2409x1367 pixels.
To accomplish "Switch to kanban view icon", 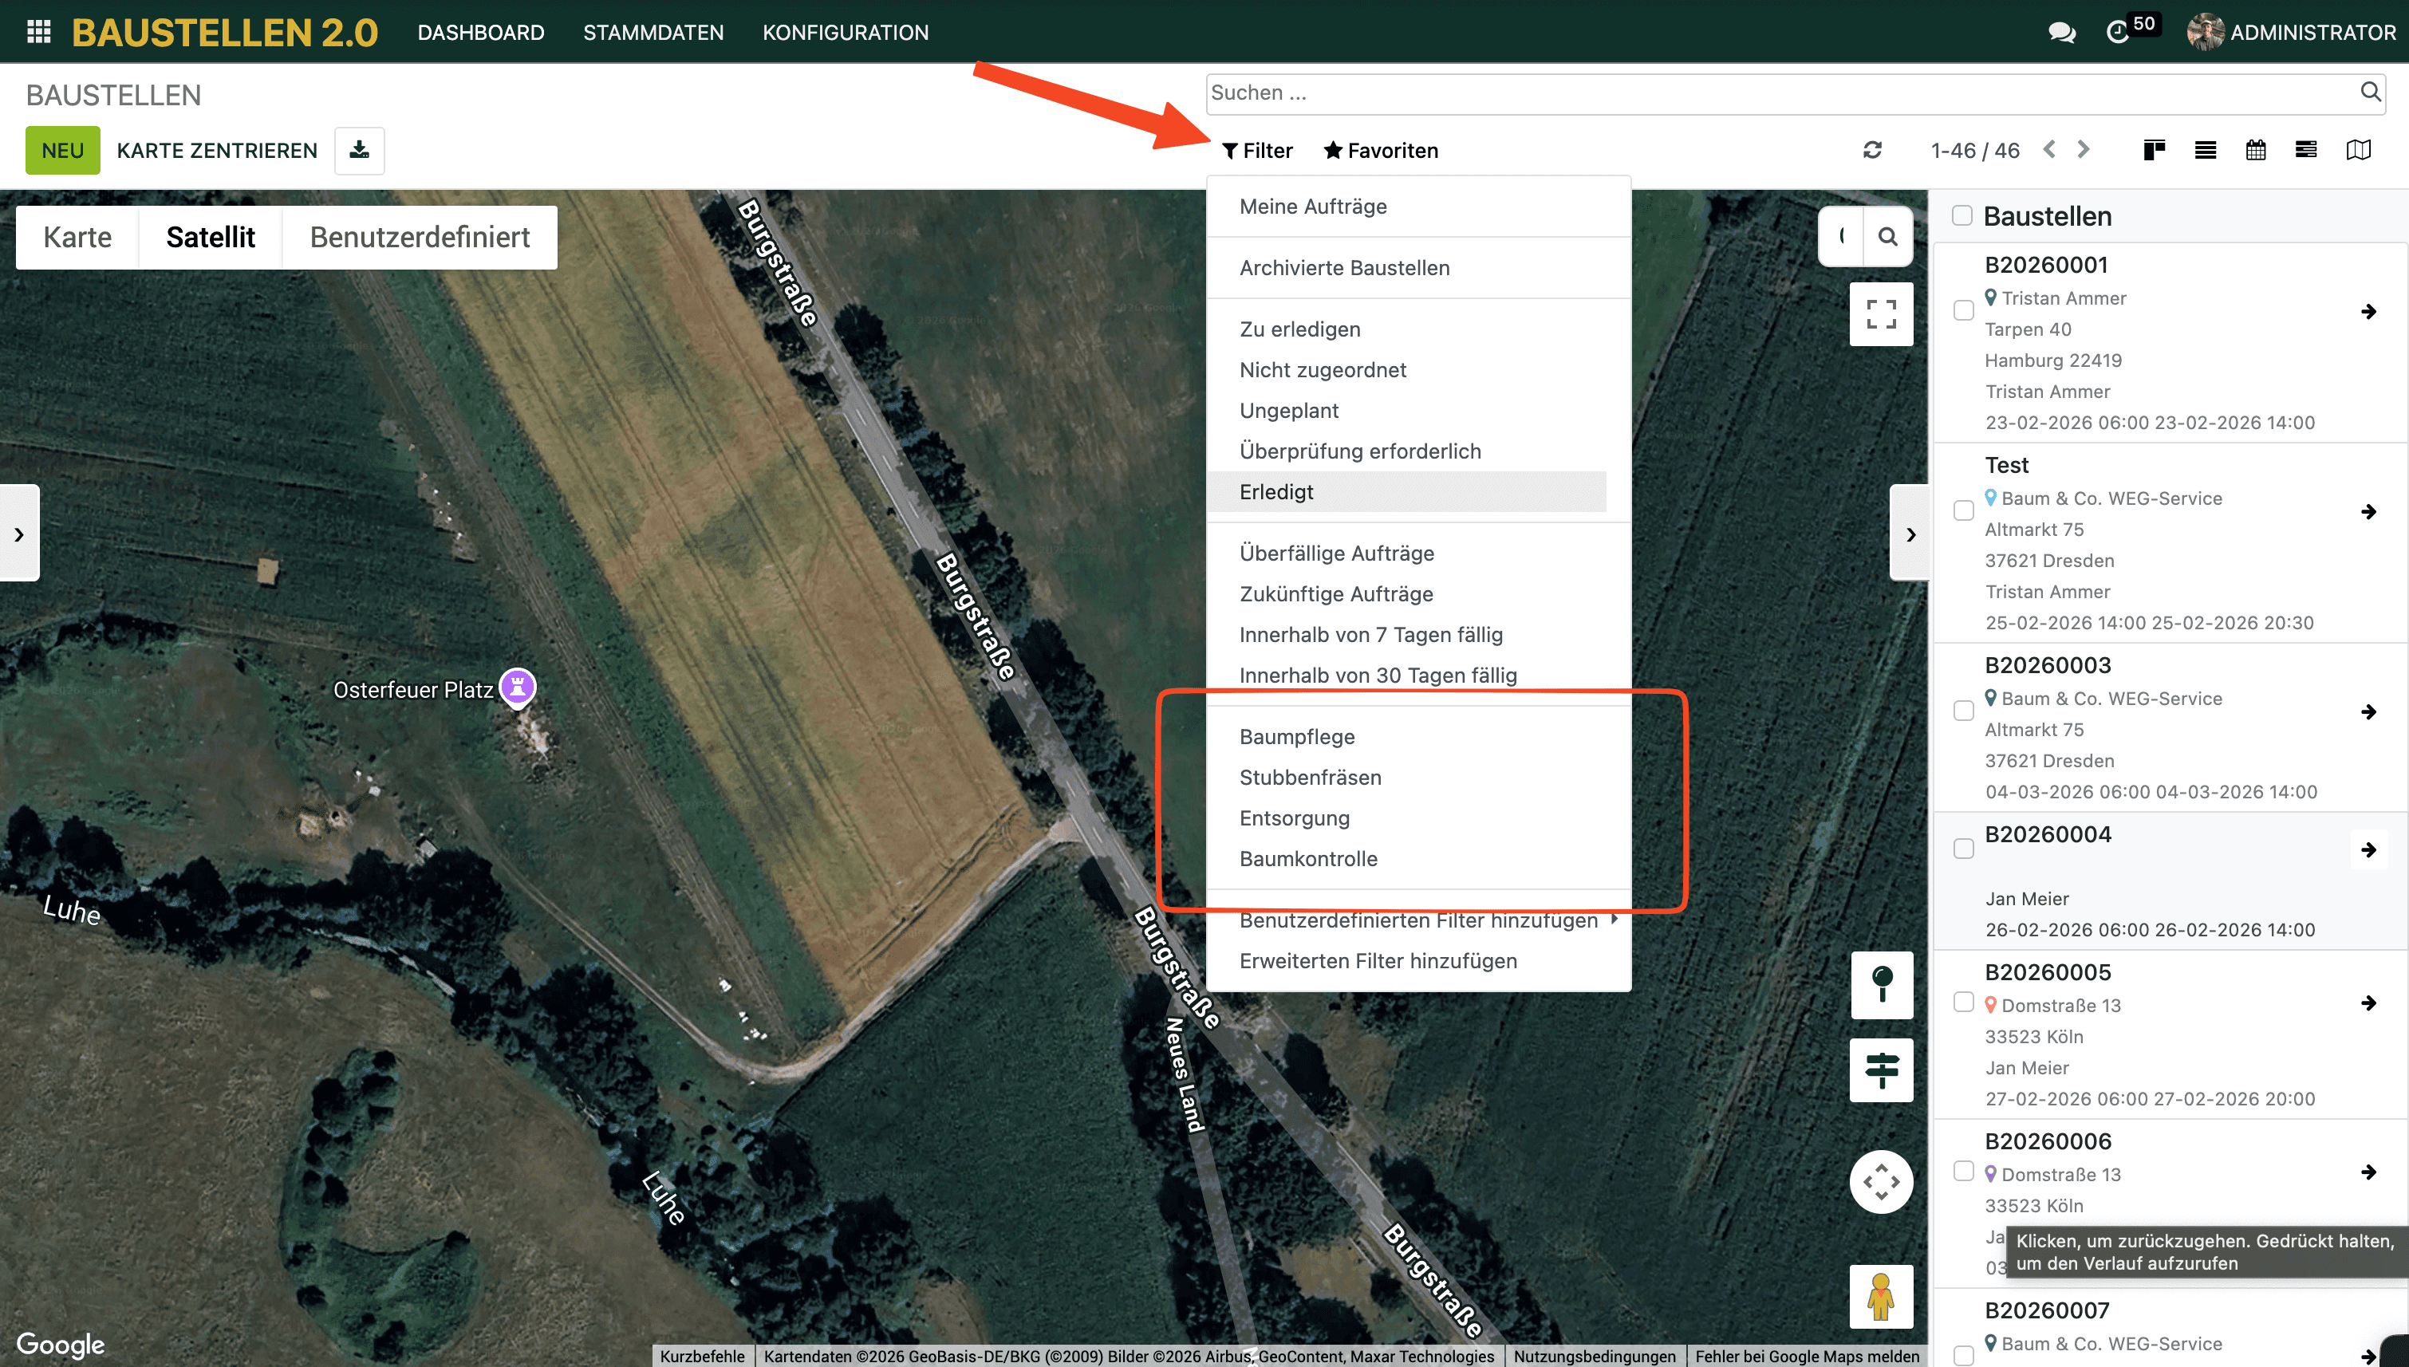I will [2154, 150].
